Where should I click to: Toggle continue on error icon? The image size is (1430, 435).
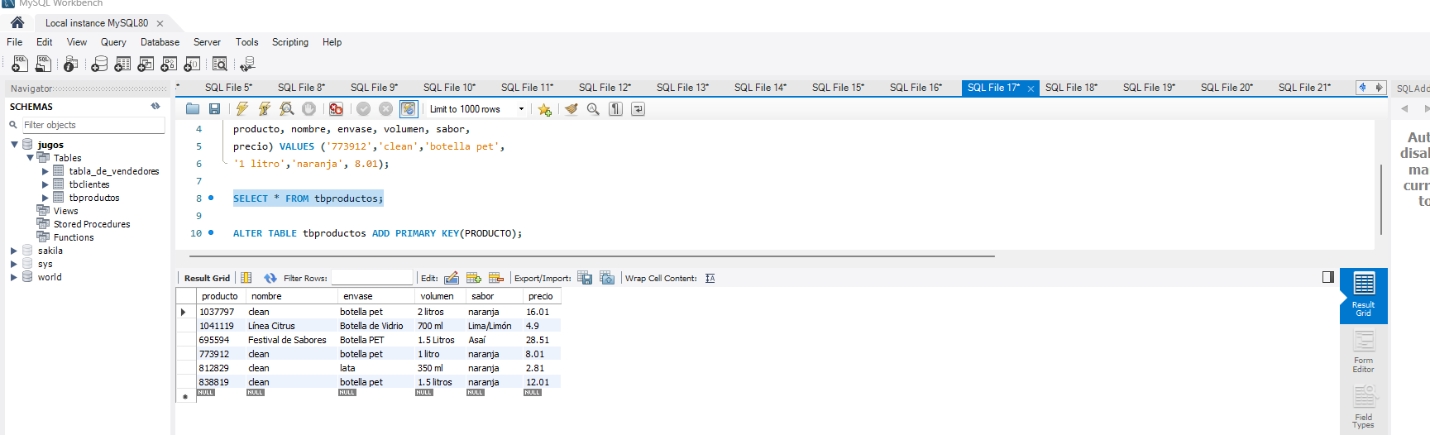point(336,108)
